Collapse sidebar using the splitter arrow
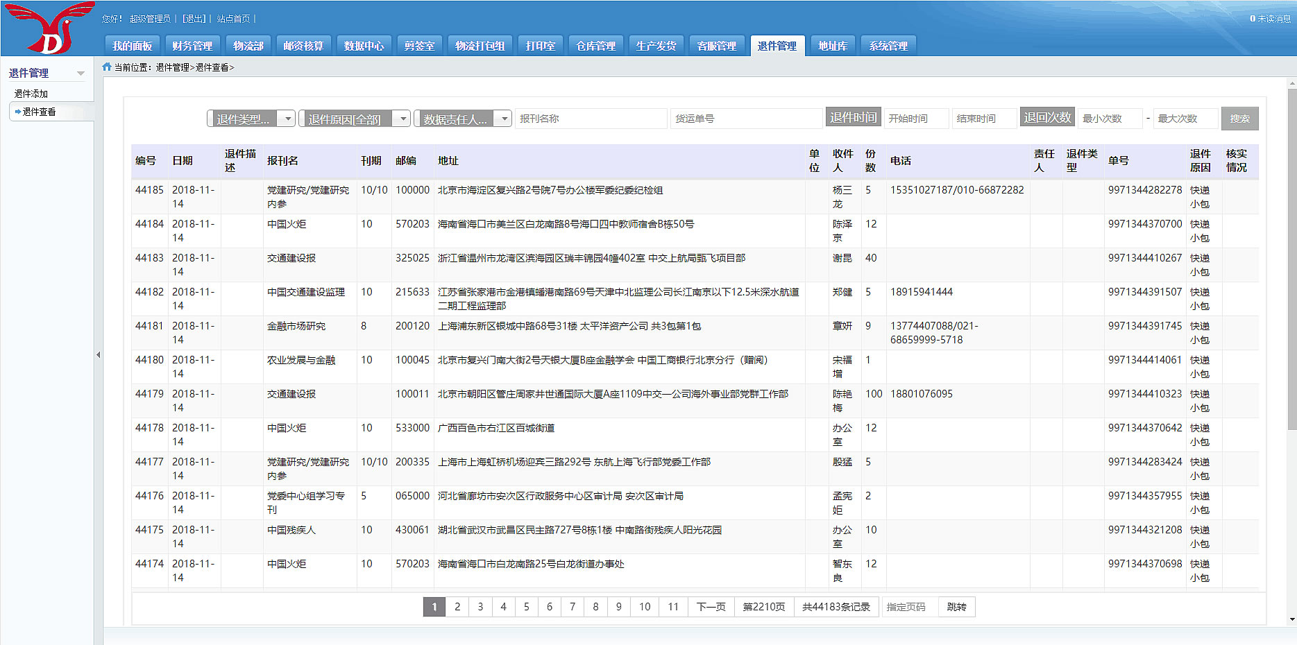This screenshot has width=1297, height=645. 98,354
